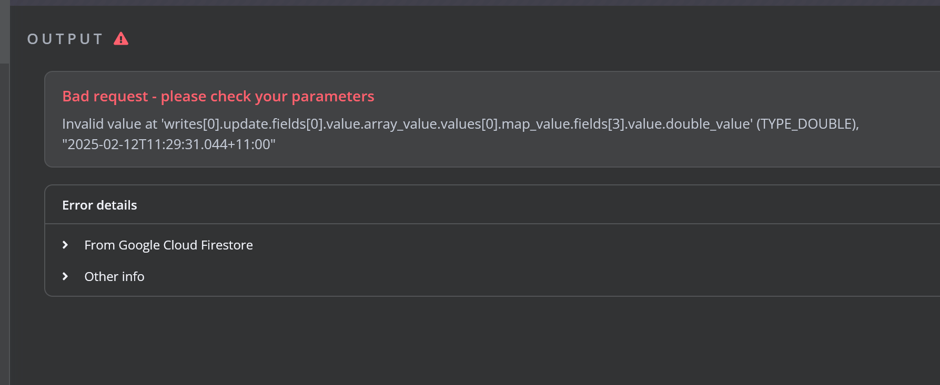Click the "Error details" section header
This screenshot has width=940, height=385.
point(99,205)
